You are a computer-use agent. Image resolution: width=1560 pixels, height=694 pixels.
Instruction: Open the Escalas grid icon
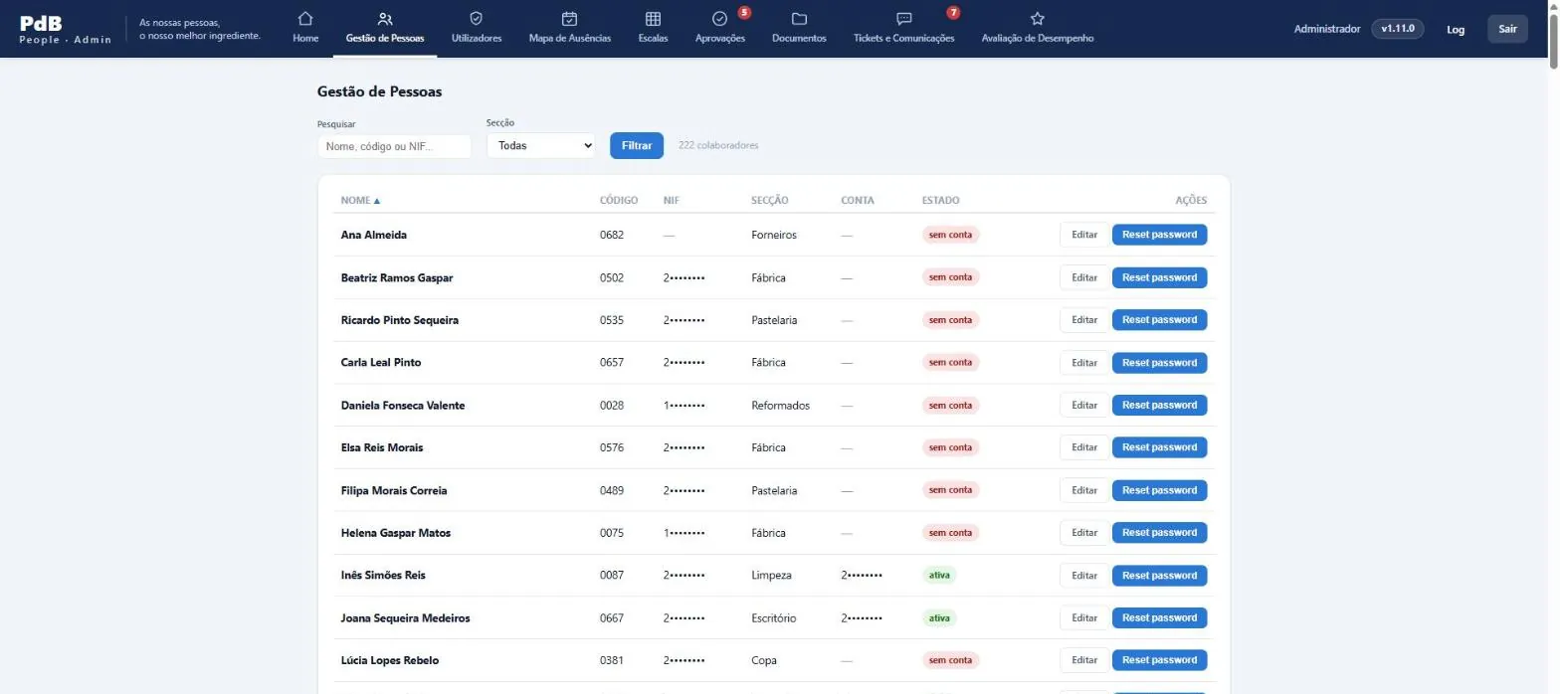pos(653,18)
